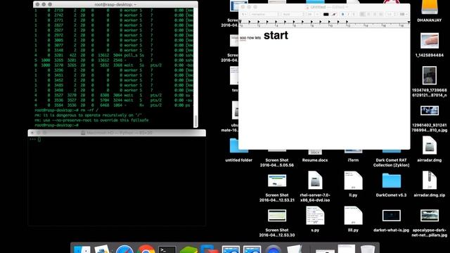Select rhel-server-7.0 x86_64 dvd.iso icon
The width and height of the screenshot is (450, 253).
coord(315,181)
